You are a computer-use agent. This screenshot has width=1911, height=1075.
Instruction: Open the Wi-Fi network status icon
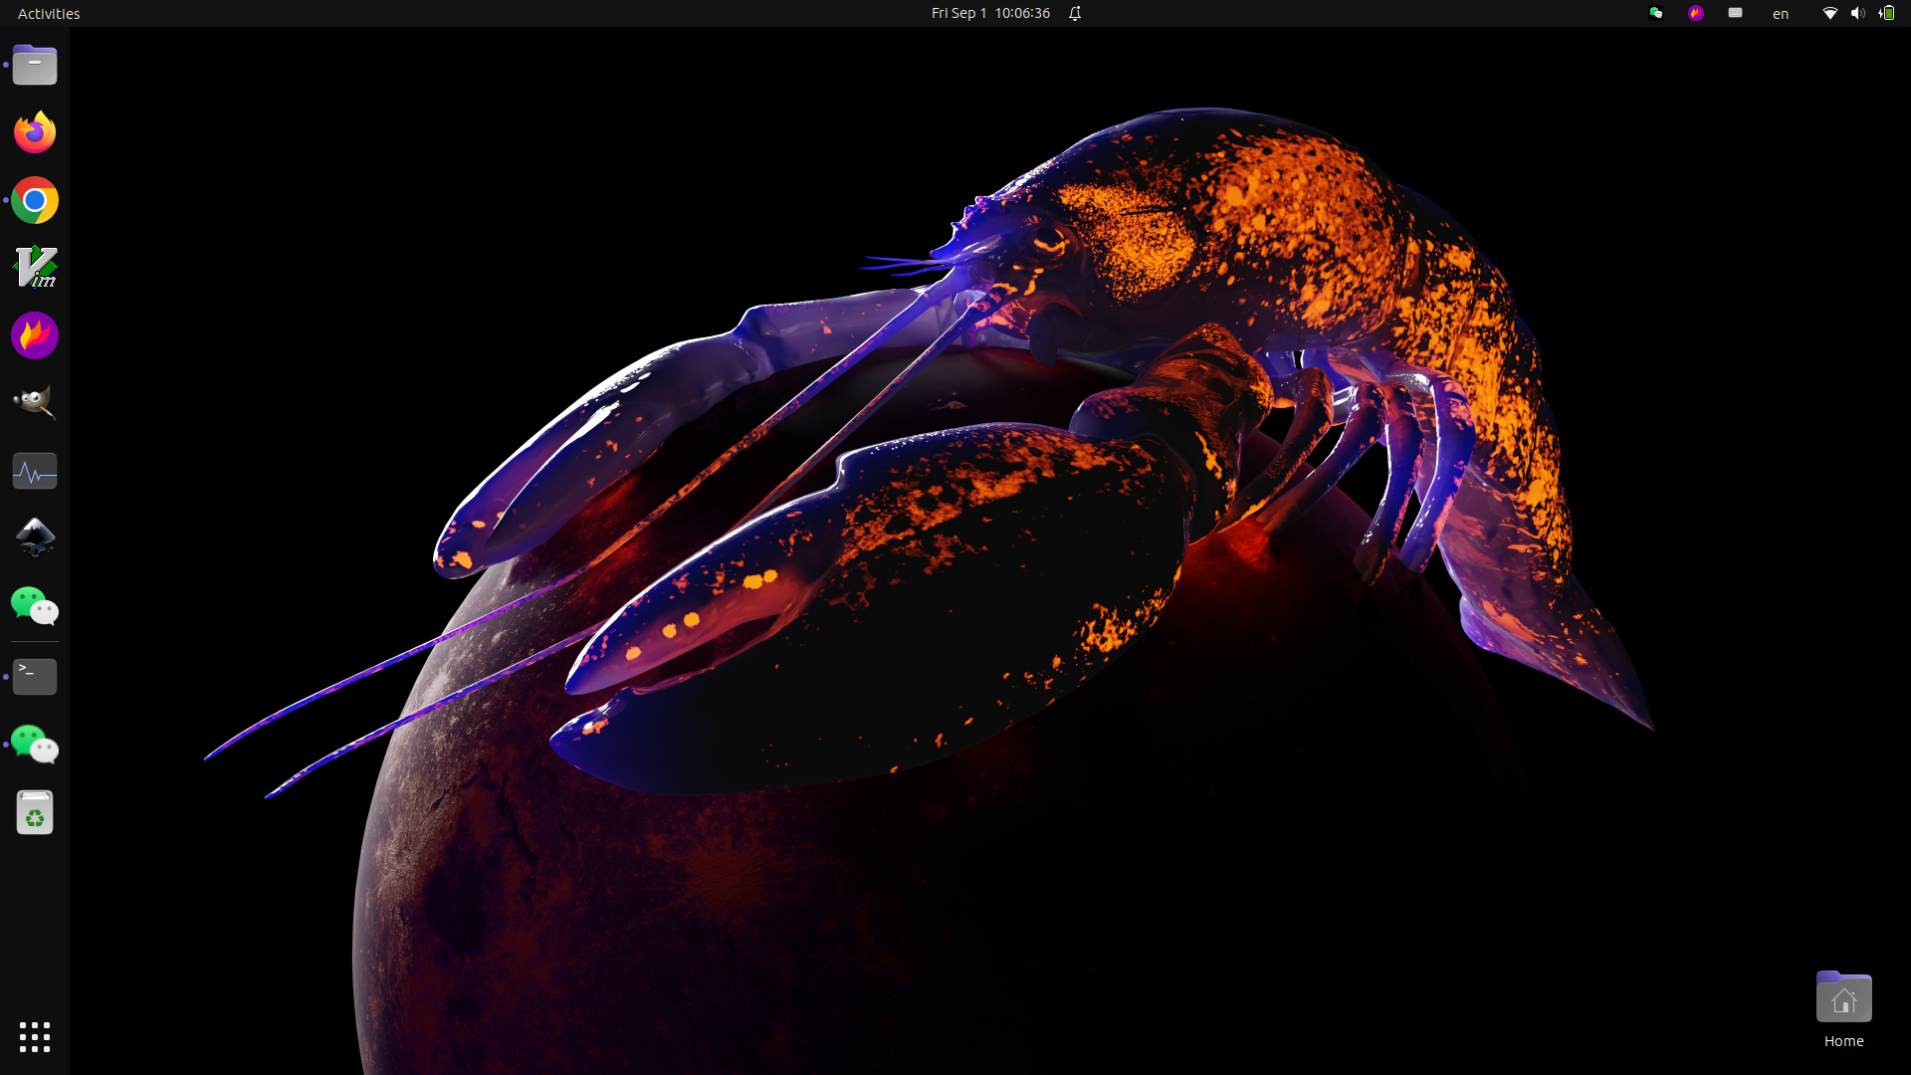(1829, 13)
